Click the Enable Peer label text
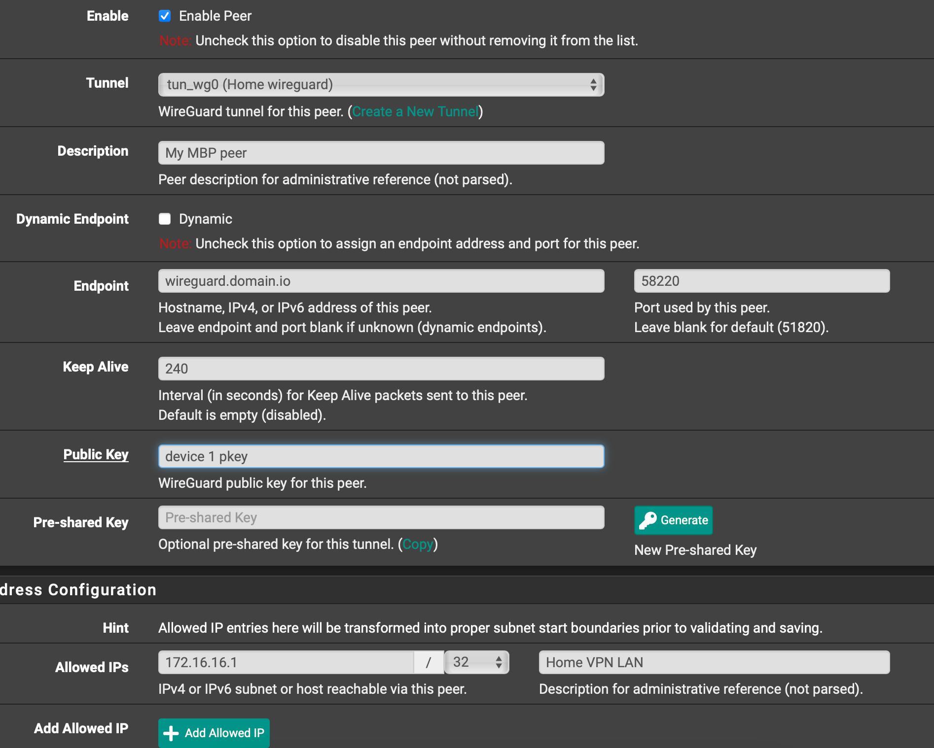The image size is (934, 748). [215, 16]
